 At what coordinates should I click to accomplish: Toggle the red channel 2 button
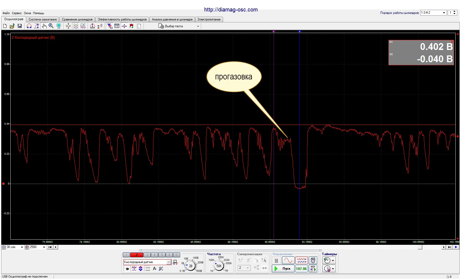tap(137, 255)
